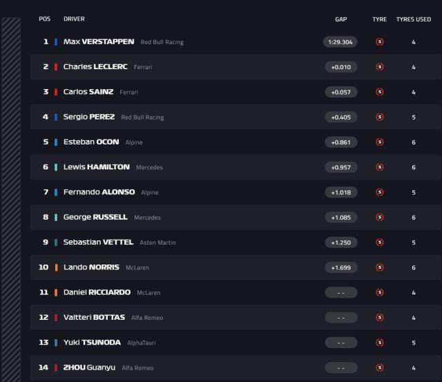This screenshot has height=382, width=442.
Task: Click soft tyre icon in Ocon's row
Action: pyautogui.click(x=379, y=142)
